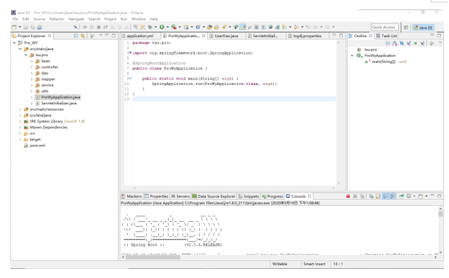
Task: Maximize the editor area
Action: [341, 35]
